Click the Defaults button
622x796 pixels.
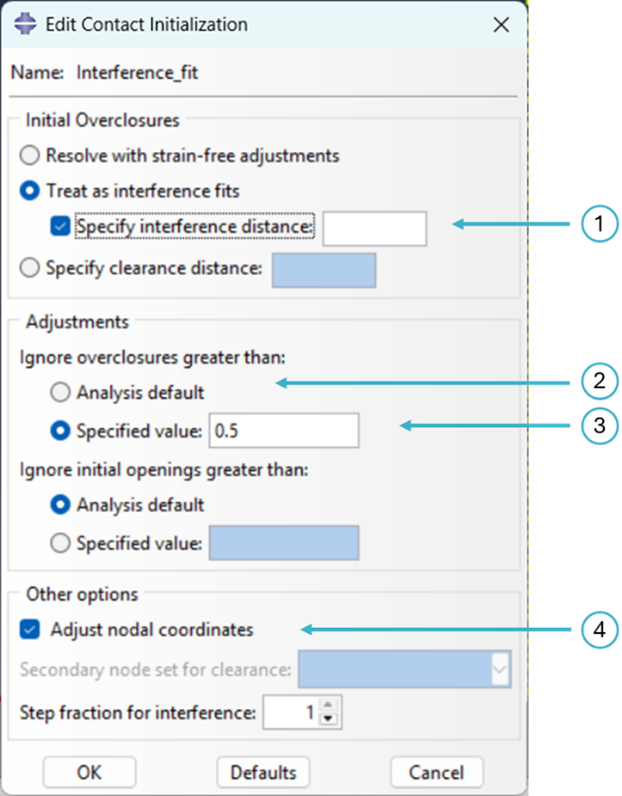pyautogui.click(x=263, y=772)
